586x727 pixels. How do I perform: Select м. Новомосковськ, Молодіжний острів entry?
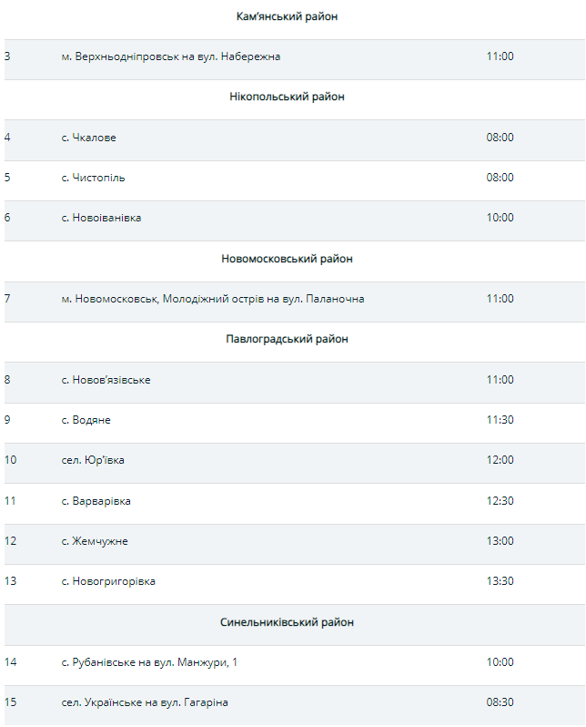click(213, 299)
